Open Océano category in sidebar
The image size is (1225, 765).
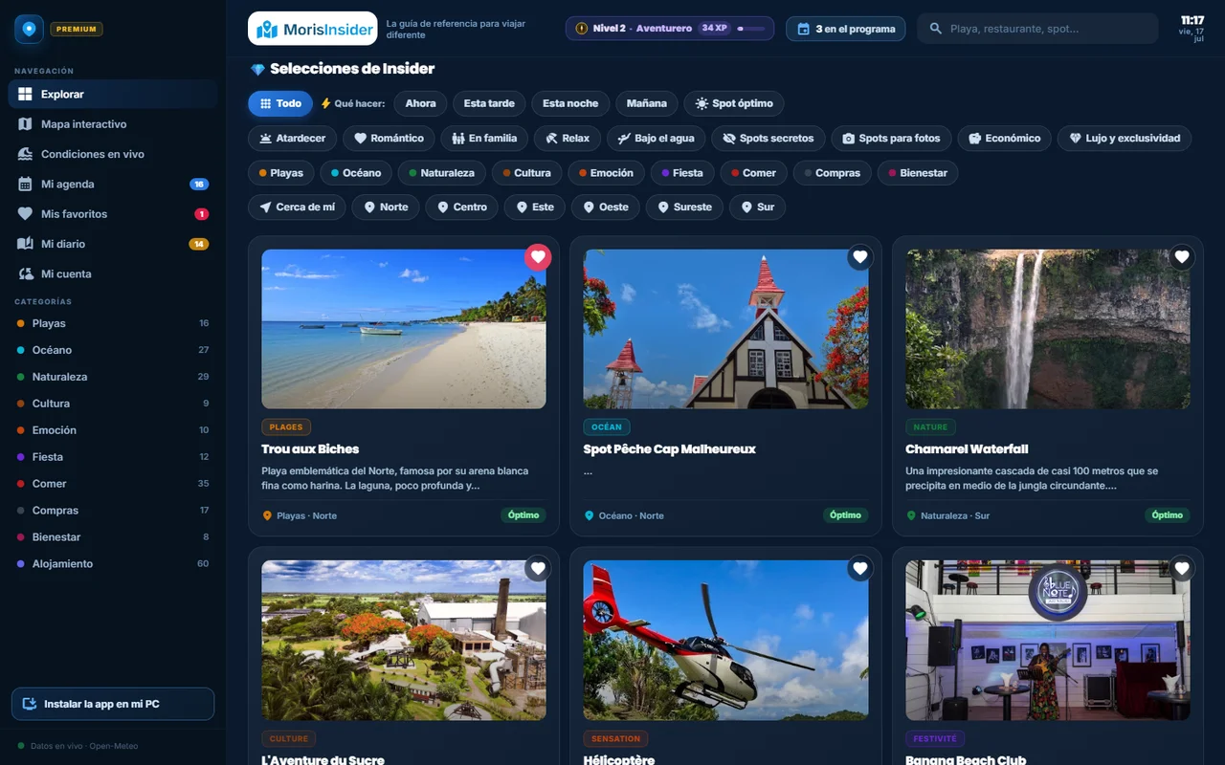tap(113, 350)
